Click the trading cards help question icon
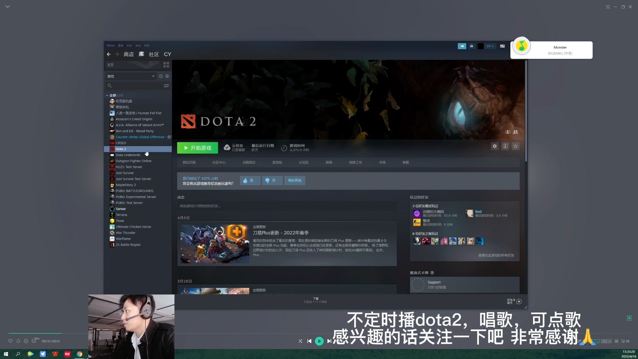 click(x=432, y=273)
